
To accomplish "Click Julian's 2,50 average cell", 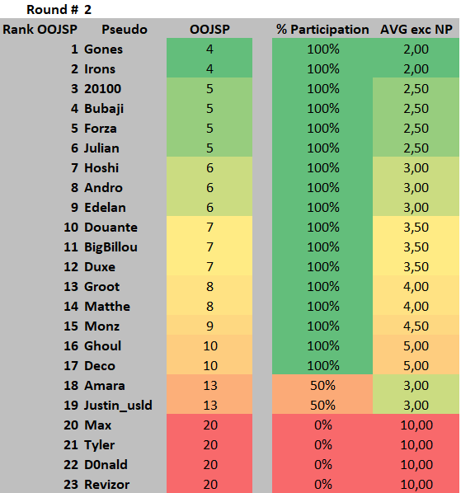I will click(416, 148).
